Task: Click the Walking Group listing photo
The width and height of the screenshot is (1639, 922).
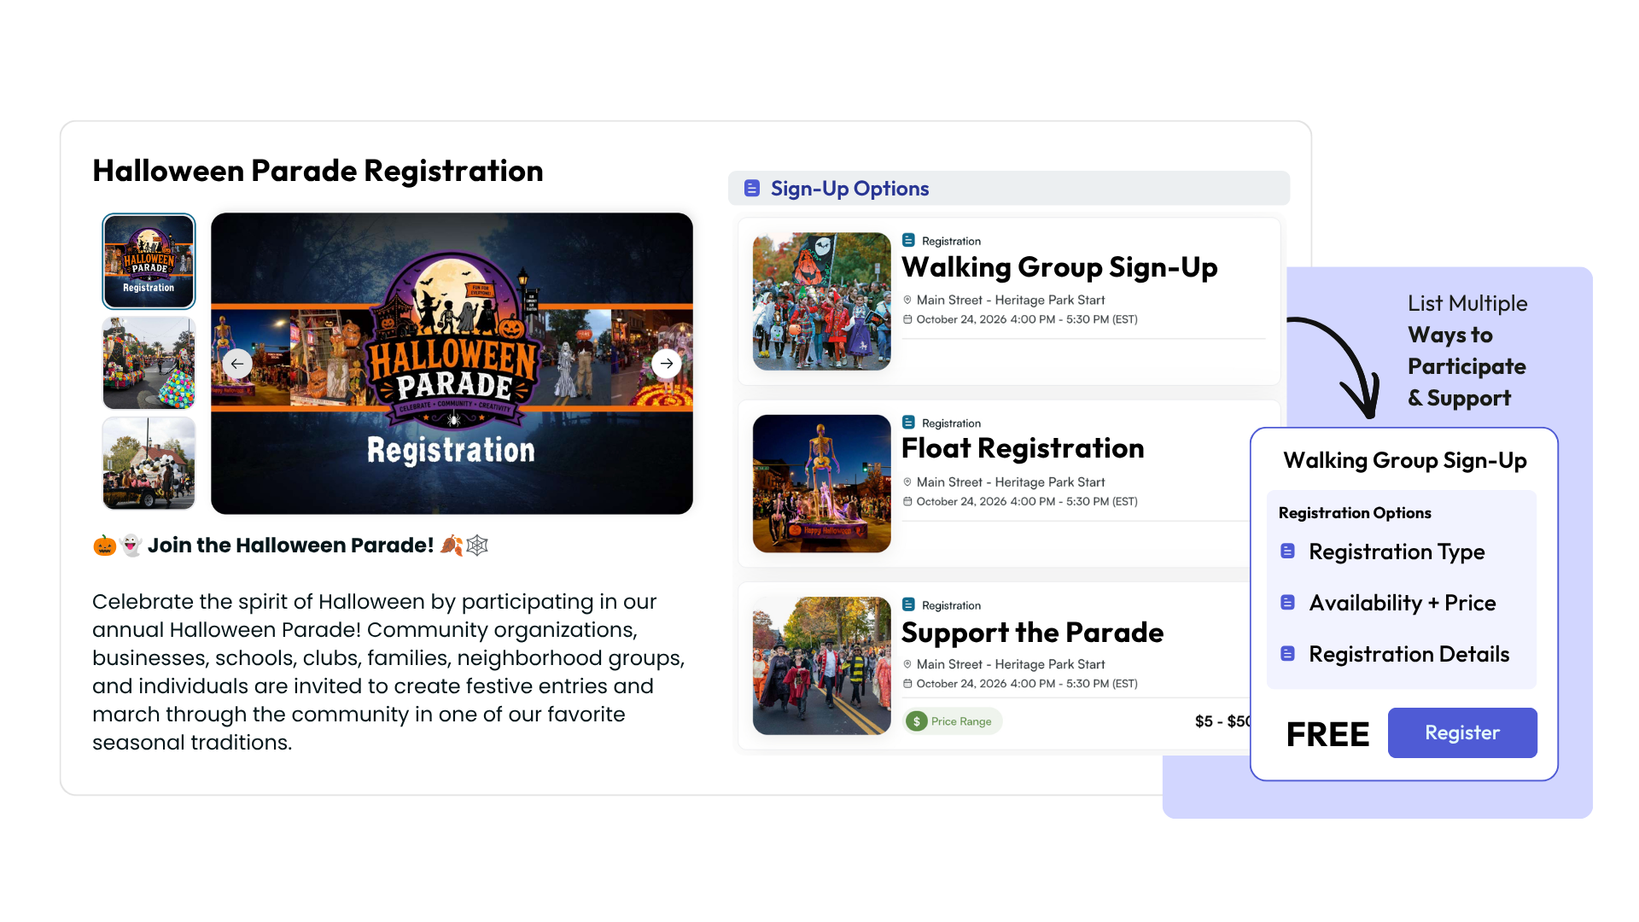Action: point(822,301)
